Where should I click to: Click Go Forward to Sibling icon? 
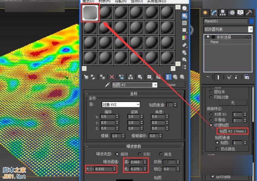coord(182,77)
